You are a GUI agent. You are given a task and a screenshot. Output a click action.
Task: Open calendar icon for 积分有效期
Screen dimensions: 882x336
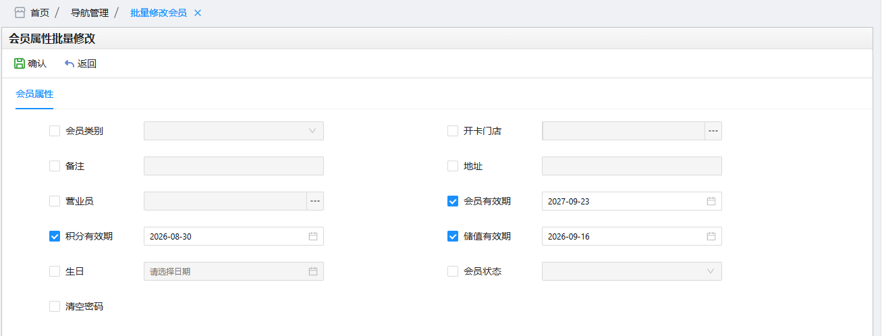pos(312,236)
